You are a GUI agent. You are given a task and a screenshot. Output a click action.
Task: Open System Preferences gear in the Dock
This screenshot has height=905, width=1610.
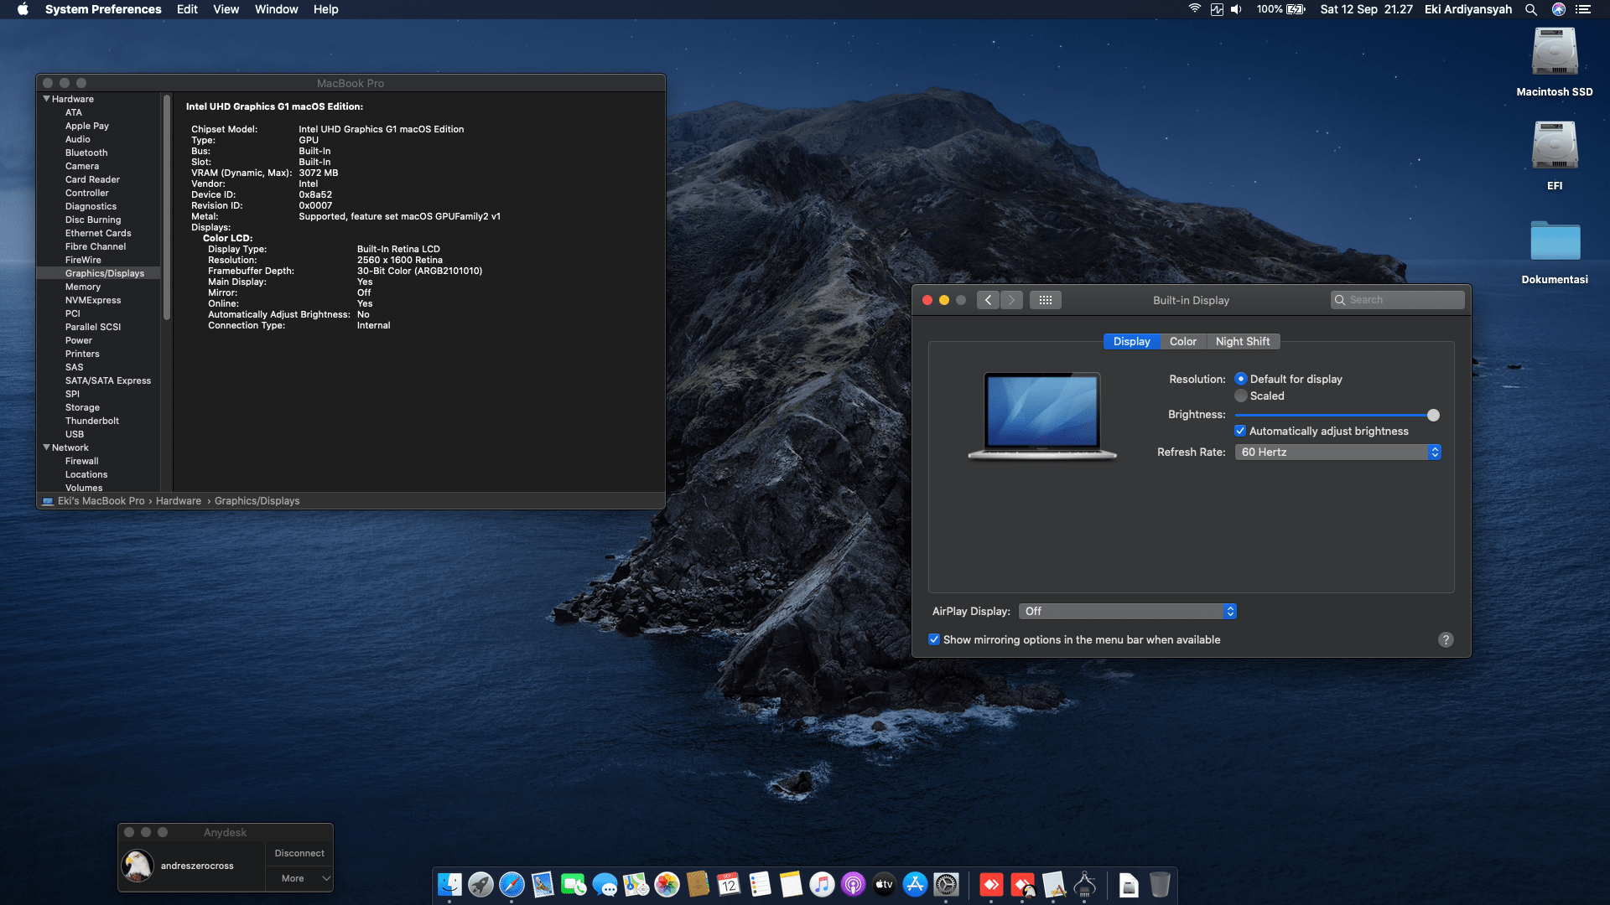click(946, 885)
